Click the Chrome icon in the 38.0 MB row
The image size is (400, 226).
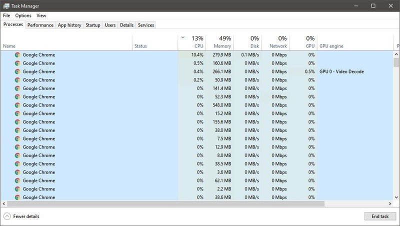17,130
